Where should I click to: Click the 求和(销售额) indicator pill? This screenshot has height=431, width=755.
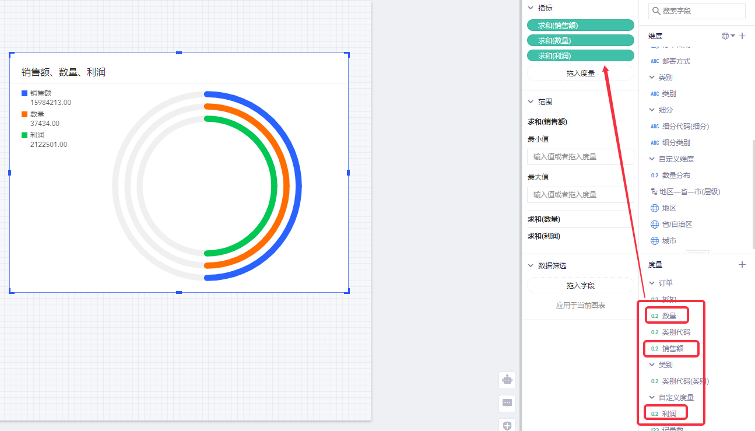(x=580, y=25)
